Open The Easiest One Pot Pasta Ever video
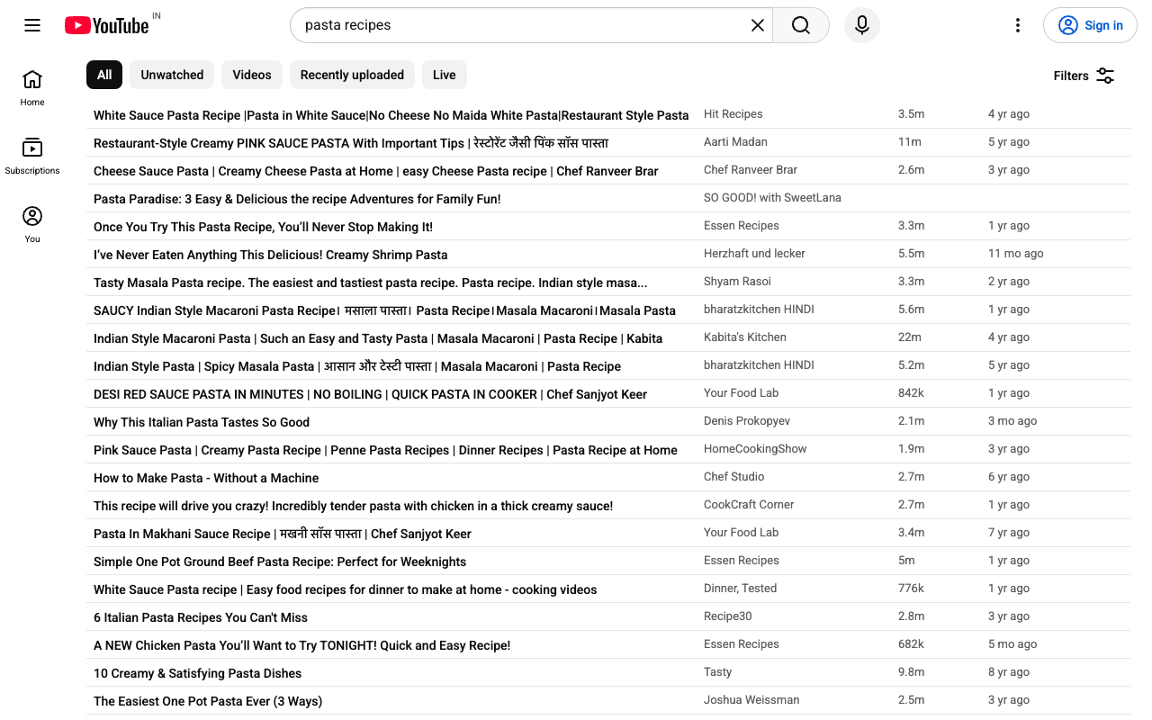 tap(208, 701)
